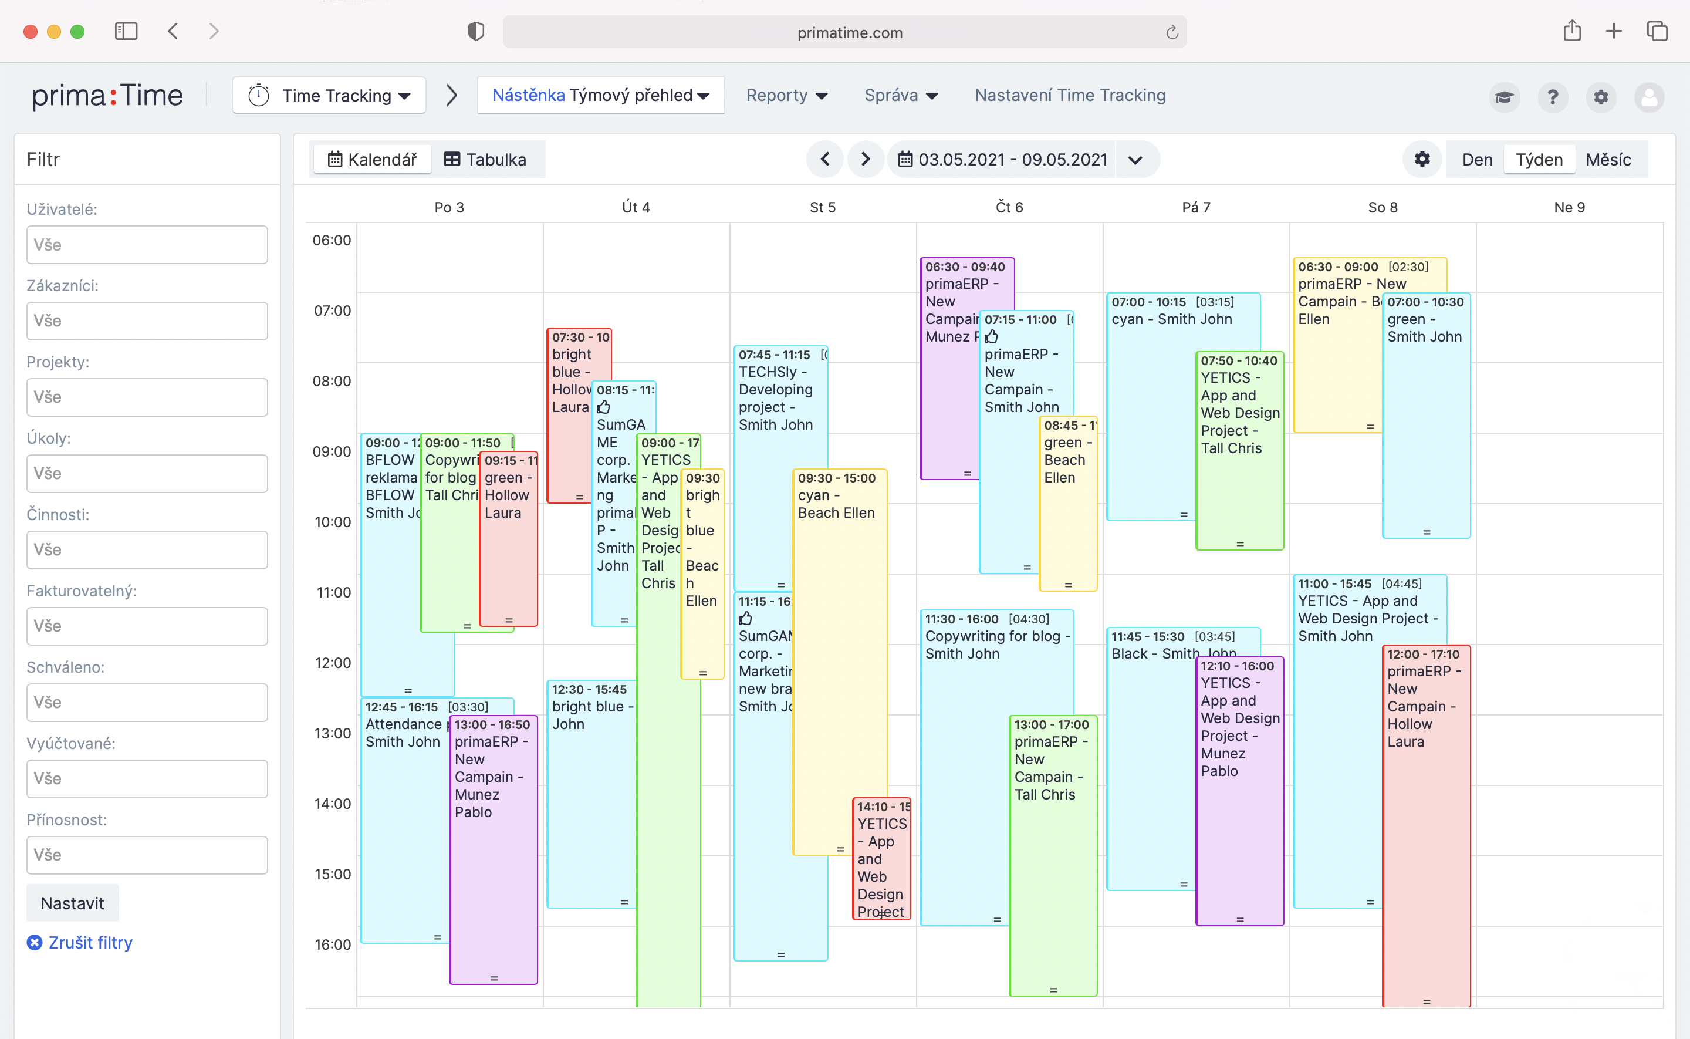Switch to Kalendář view
The image size is (1690, 1039).
[x=372, y=160]
